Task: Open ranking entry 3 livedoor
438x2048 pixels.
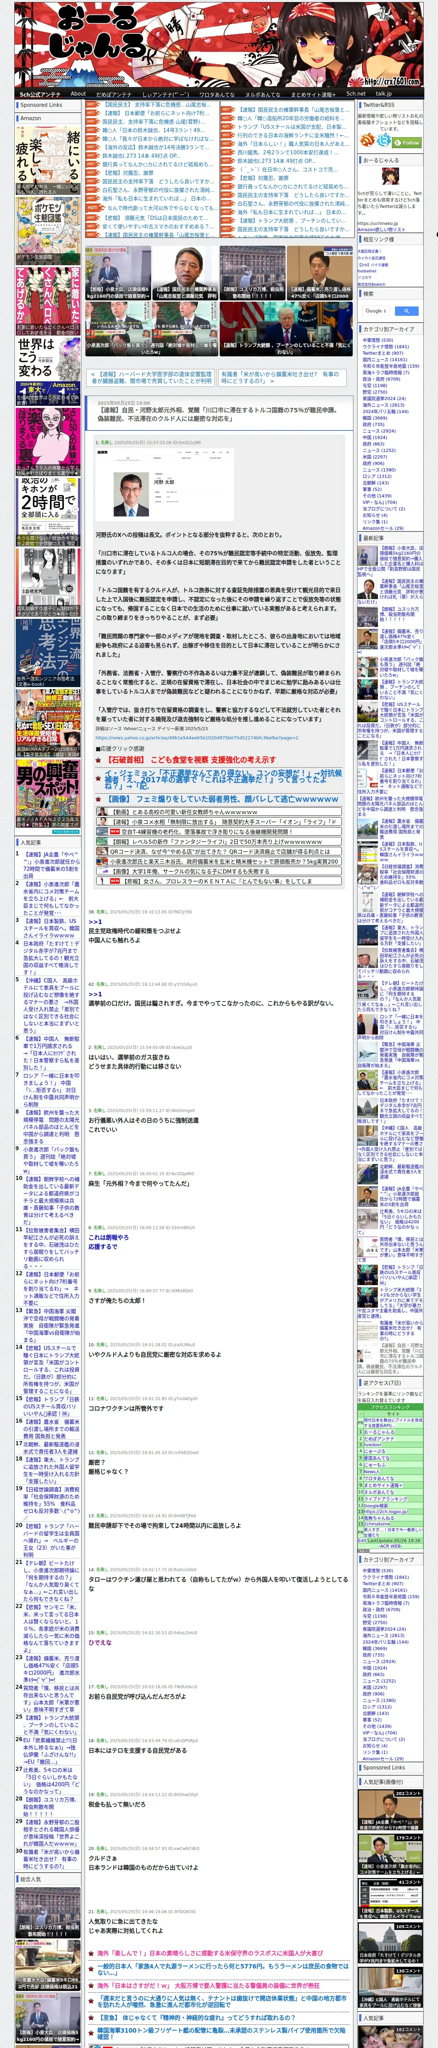Action: 373,1445
